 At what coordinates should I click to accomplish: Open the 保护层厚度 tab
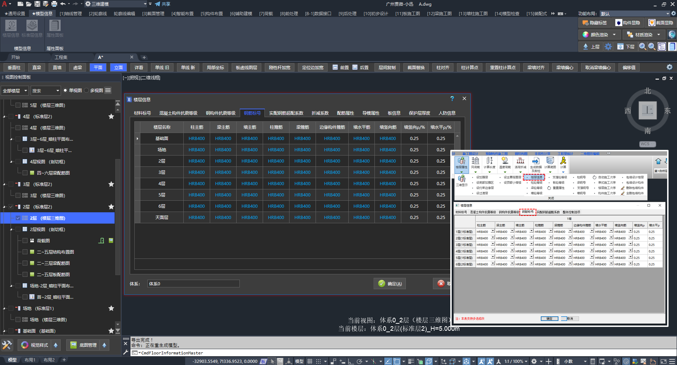[x=419, y=113]
